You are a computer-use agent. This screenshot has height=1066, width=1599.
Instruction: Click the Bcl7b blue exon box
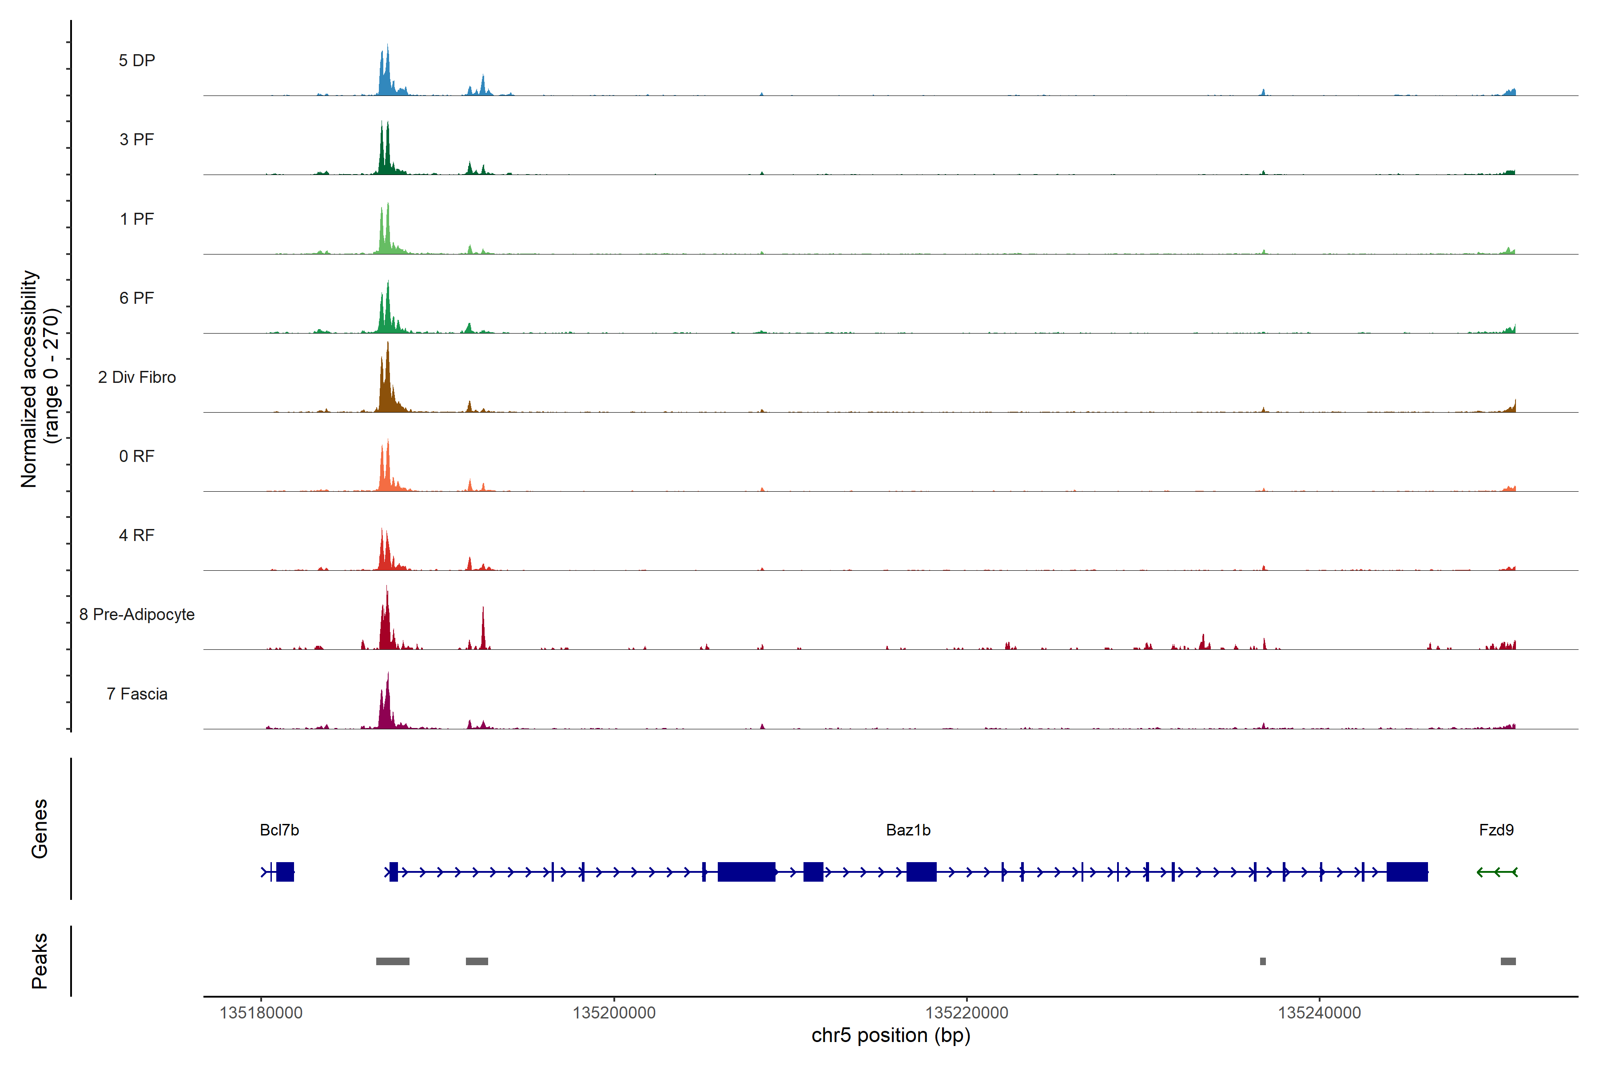pyautogui.click(x=285, y=871)
